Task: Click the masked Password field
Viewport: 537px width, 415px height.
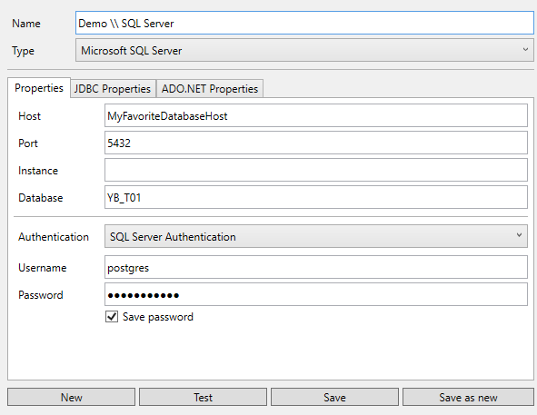Action: (x=316, y=294)
